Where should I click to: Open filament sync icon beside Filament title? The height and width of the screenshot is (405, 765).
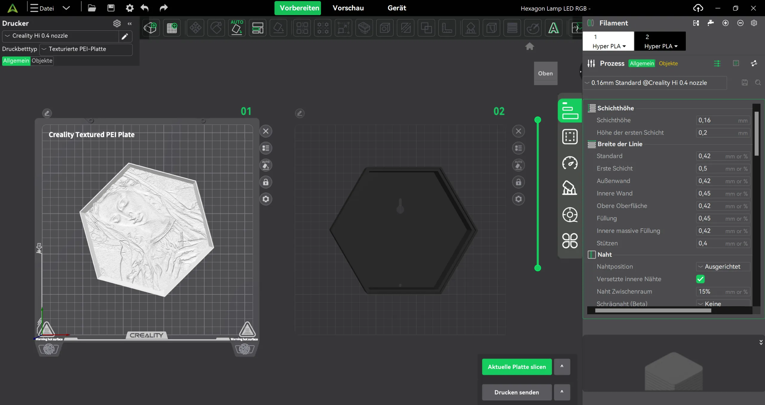coord(696,23)
